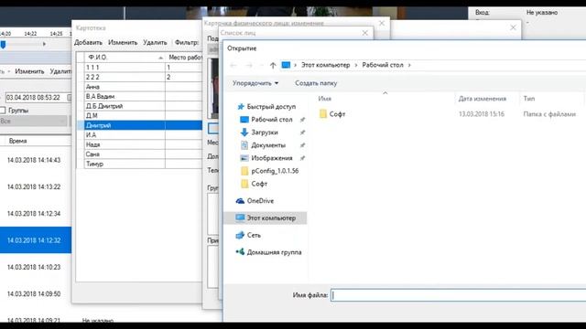Sort by Тип column header
This screenshot has width=586, height=329.
(529, 99)
